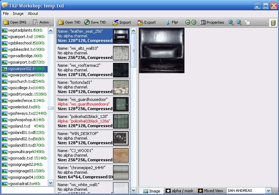
Task: Select vgsairport.txd in file list
Action: [x=25, y=37]
